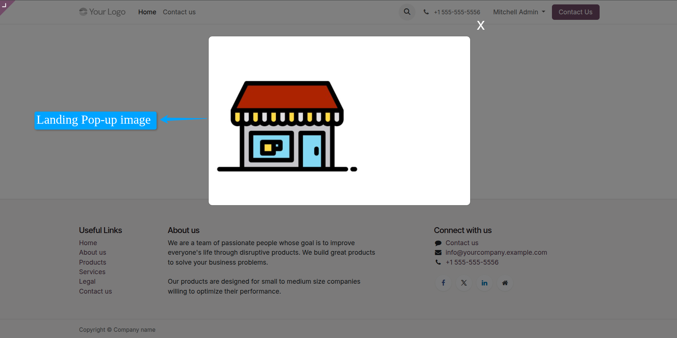Click the speech bubble icon beside Contact us
Screen dimensions: 677x338
[x=438, y=243]
